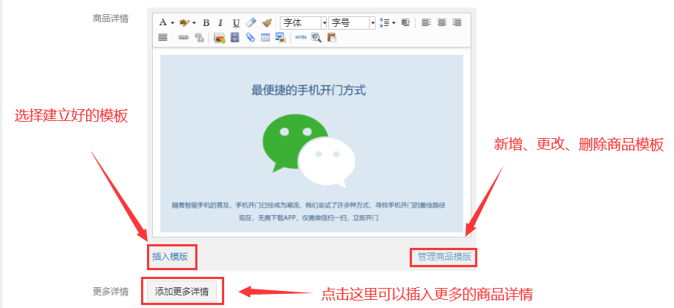Click the line spacing icon

pyautogui.click(x=385, y=23)
